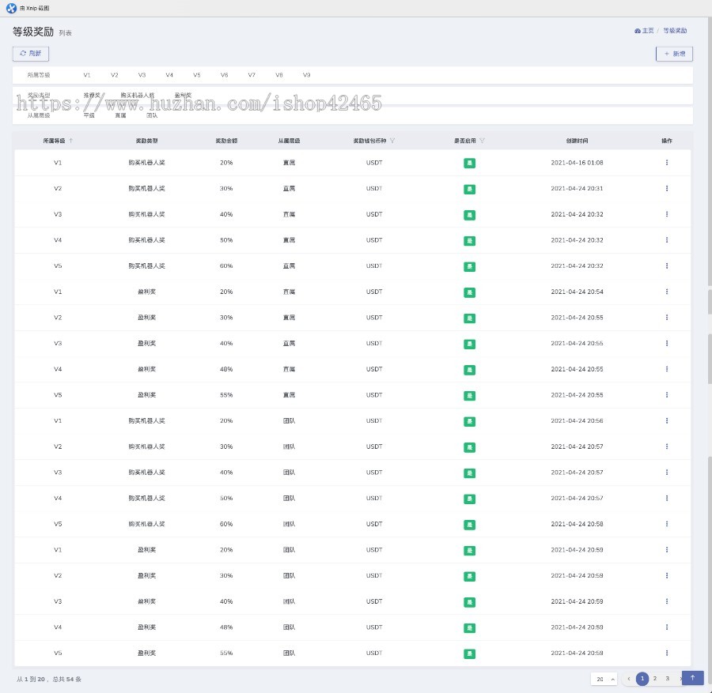Toggle enabled badge for V4 盈利奖 直属 row
Image resolution: width=712 pixels, height=693 pixels.
469,370
